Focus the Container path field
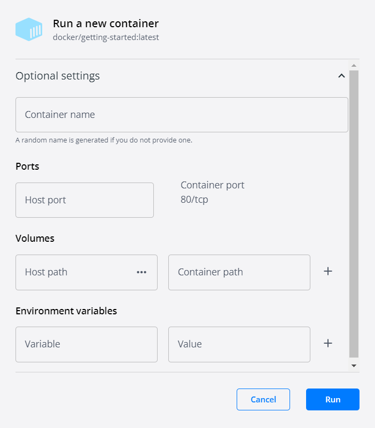Screen dimensions: 375x428 point(239,272)
